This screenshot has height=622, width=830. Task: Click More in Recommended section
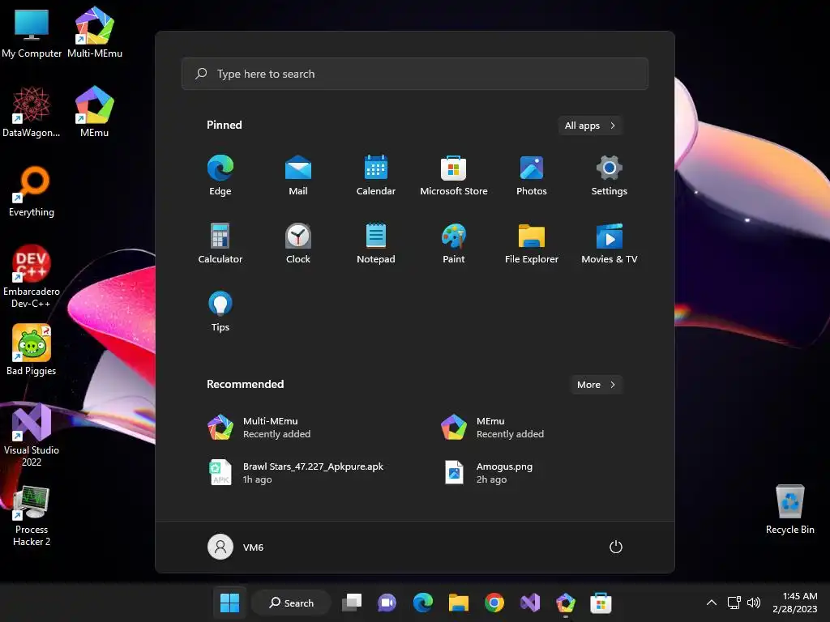point(596,385)
